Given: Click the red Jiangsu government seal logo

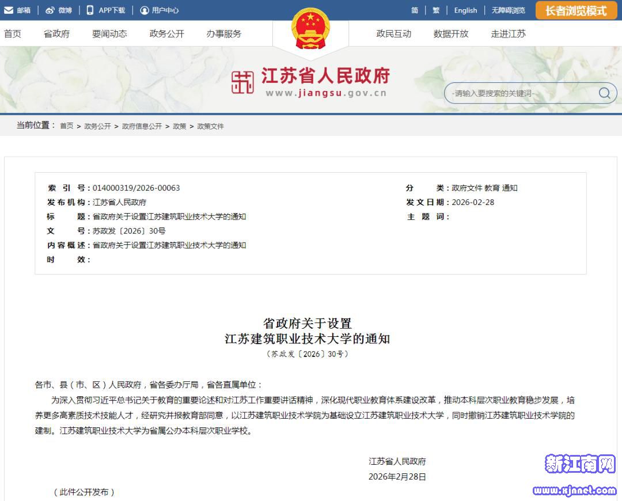Looking at the screenshot, I should [x=242, y=82].
